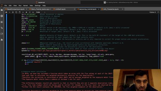Run the selected cell

(23, 12)
